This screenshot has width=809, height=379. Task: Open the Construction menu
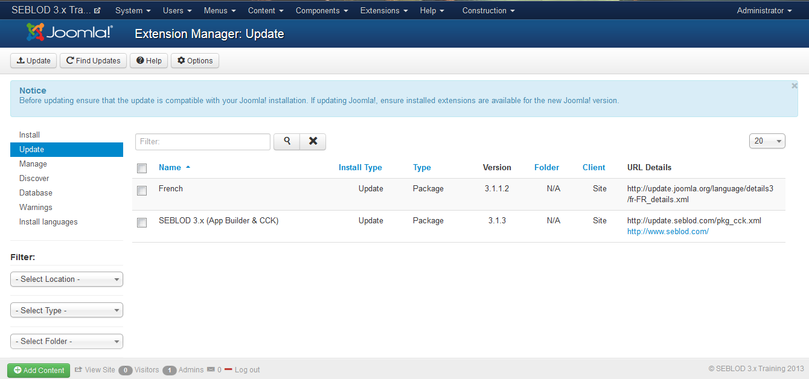489,10
